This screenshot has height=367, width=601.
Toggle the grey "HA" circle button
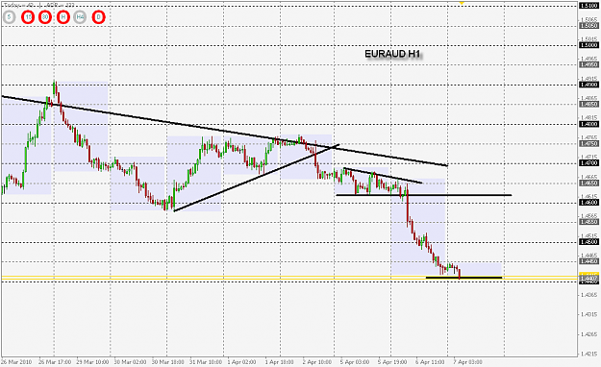click(80, 17)
